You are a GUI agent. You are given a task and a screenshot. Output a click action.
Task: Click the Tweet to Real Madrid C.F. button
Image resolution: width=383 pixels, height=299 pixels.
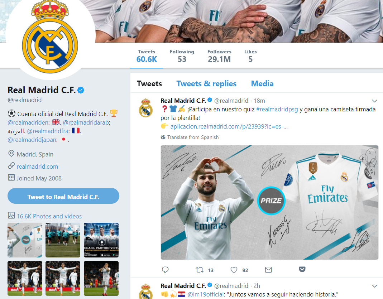click(63, 196)
